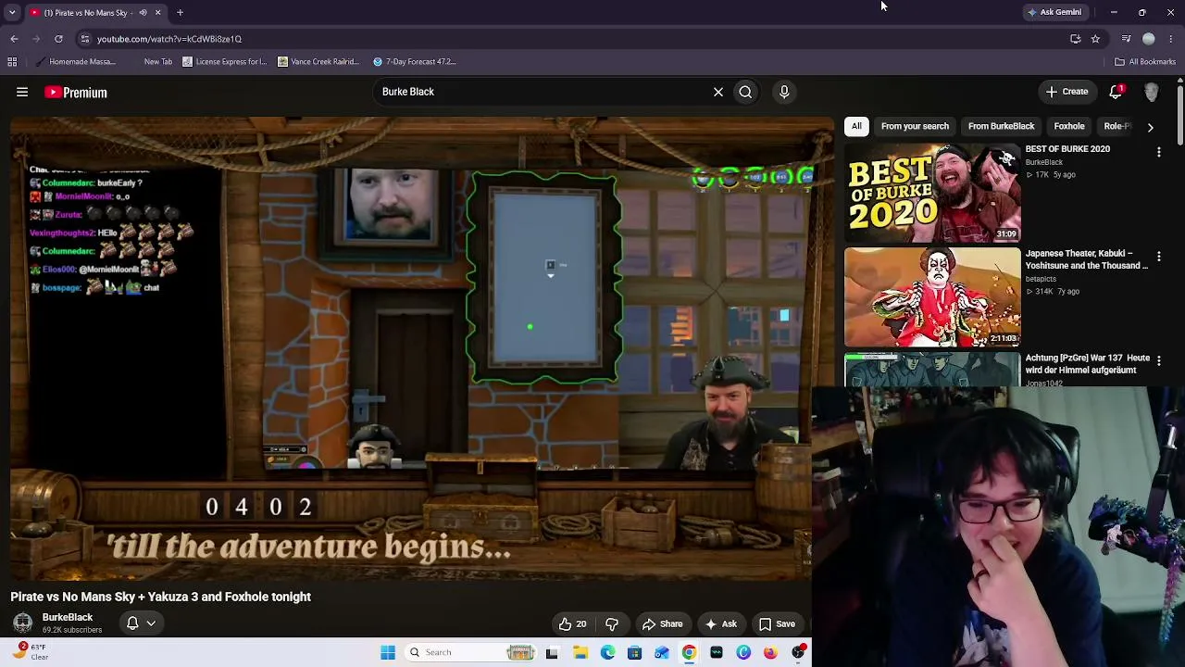View site information in address bar

pos(84,39)
